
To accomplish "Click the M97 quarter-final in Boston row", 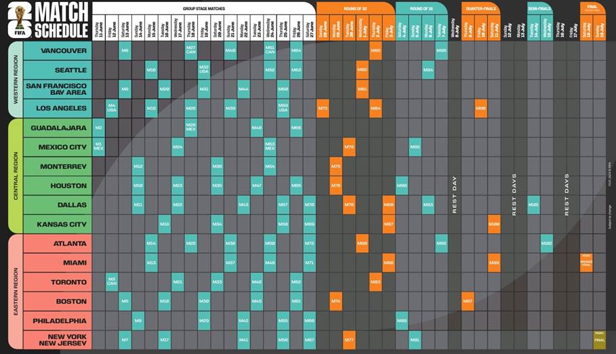I will coord(468,301).
